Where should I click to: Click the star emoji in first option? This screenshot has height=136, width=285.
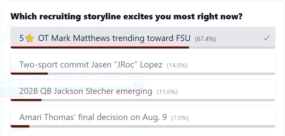[x=29, y=38]
